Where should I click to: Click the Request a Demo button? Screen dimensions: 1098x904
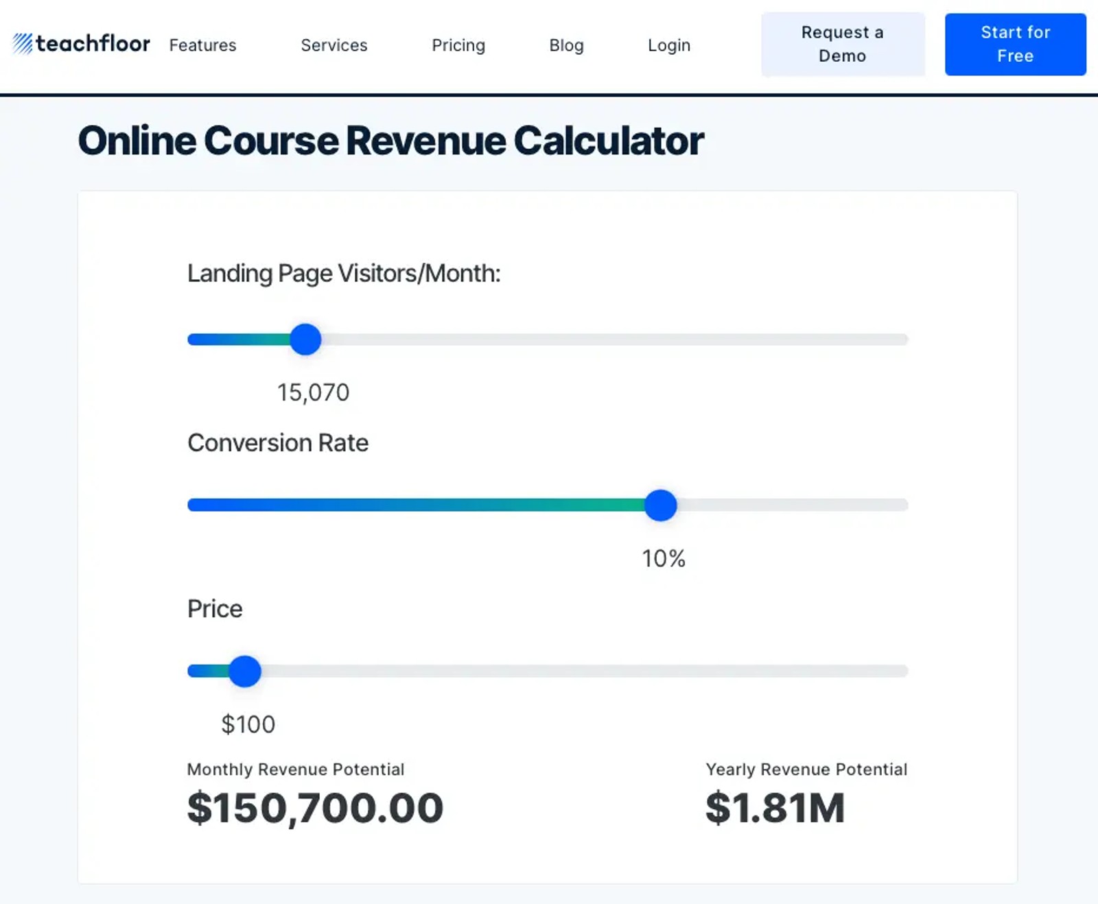pos(843,44)
